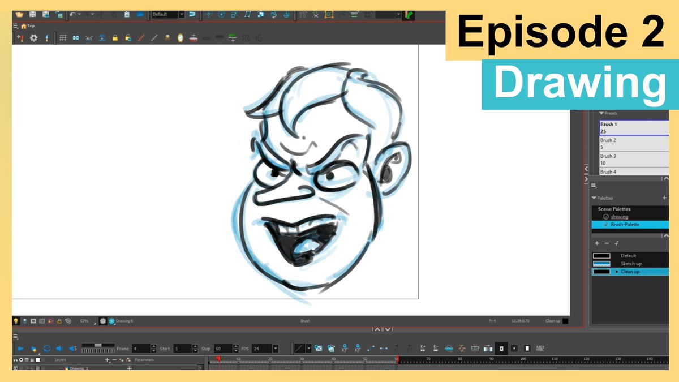
Task: Click the Save All icon
Action: [45, 15]
